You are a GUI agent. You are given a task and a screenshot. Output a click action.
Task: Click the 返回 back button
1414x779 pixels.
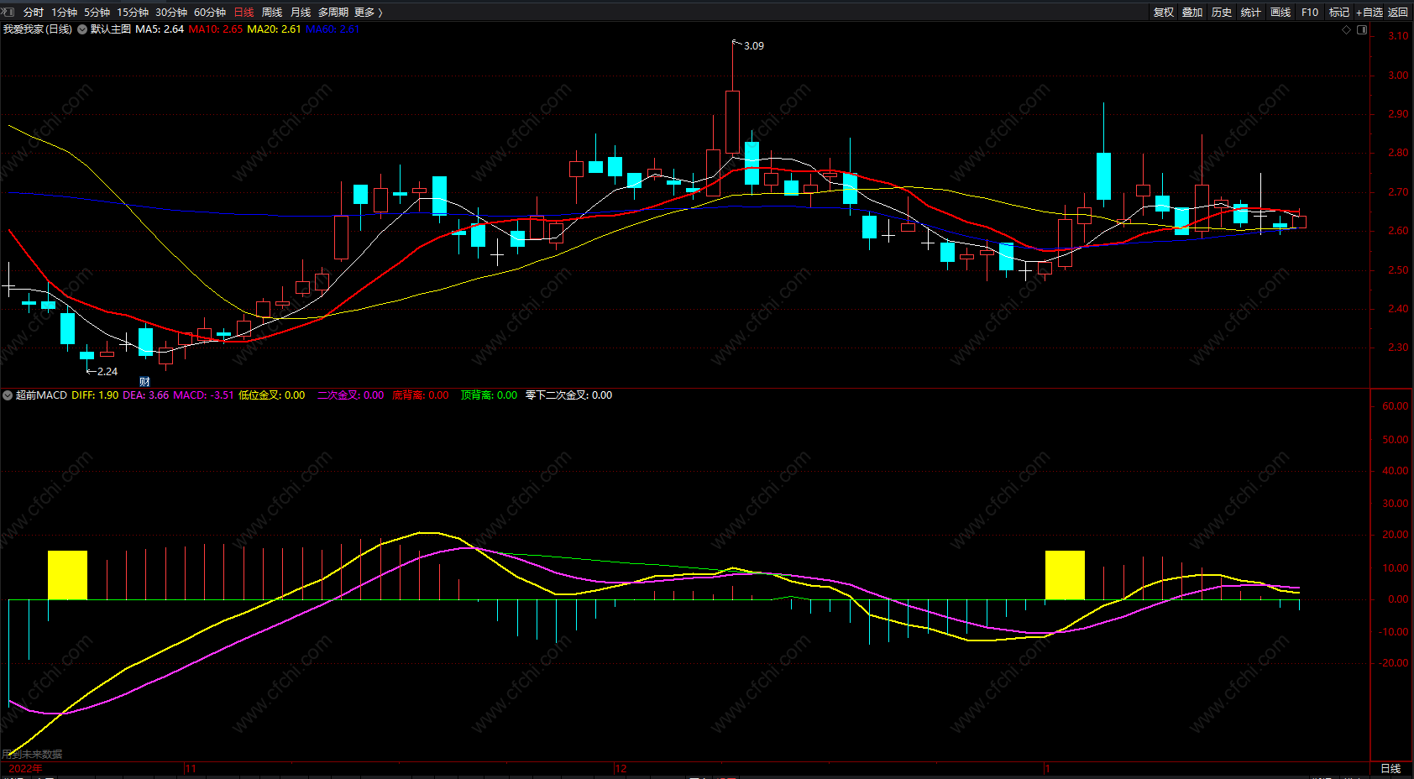(x=1398, y=12)
